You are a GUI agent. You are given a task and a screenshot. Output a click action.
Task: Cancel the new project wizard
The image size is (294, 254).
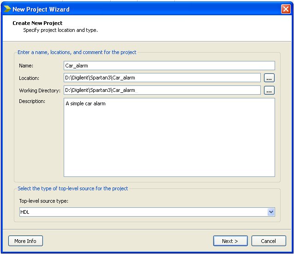268,241
